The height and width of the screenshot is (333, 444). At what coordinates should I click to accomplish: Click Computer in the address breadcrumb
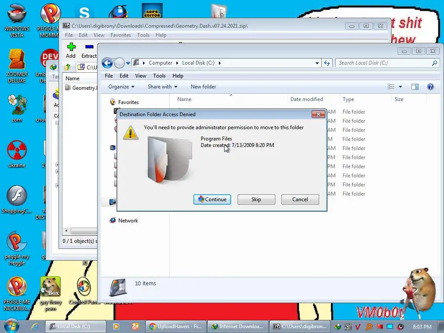[x=160, y=63]
